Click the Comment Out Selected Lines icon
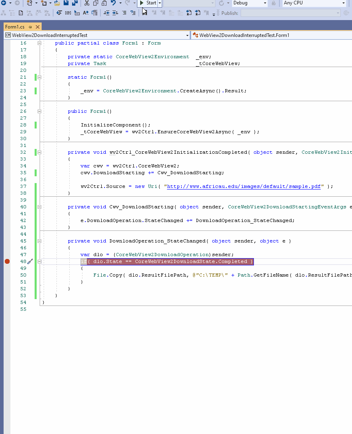This screenshot has height=434, width=352. coord(124,13)
